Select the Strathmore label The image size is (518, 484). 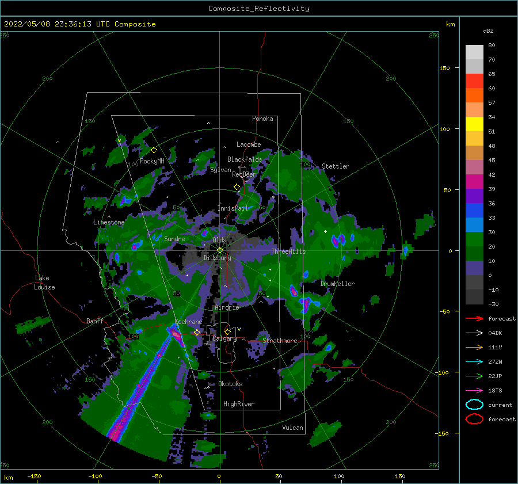coord(280,341)
